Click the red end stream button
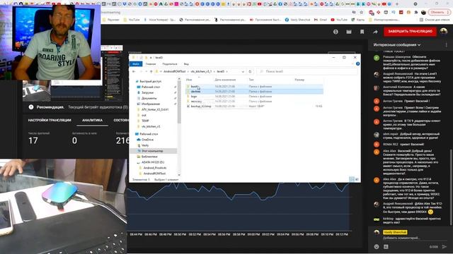The width and height of the screenshot is (453, 254). coord(410,31)
